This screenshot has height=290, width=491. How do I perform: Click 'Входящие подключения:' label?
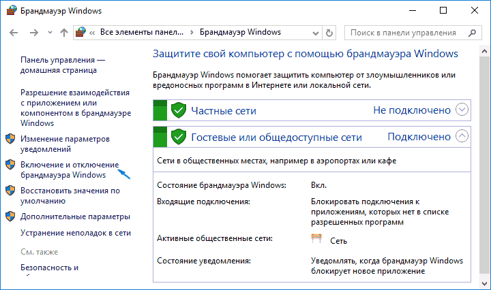point(203,202)
